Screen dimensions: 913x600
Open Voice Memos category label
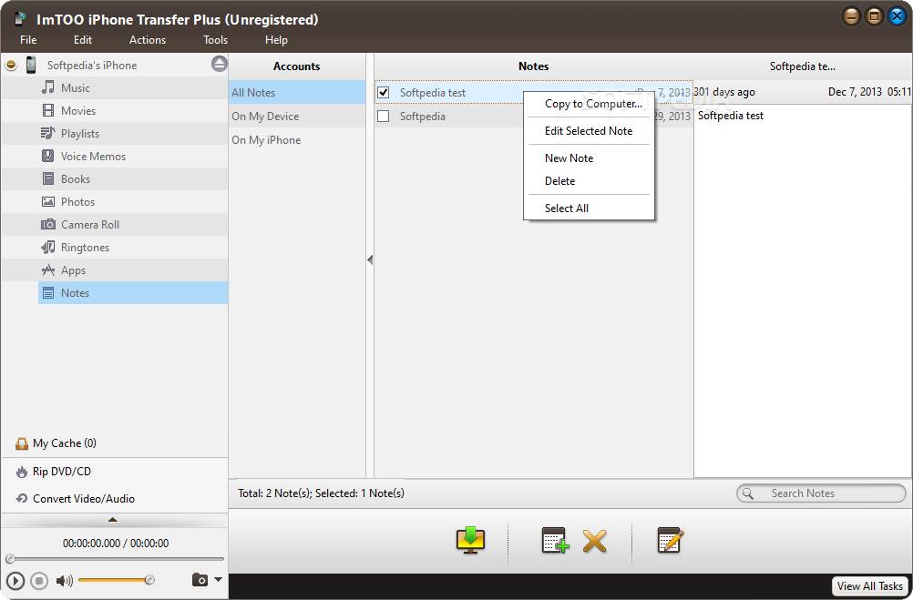(x=93, y=156)
